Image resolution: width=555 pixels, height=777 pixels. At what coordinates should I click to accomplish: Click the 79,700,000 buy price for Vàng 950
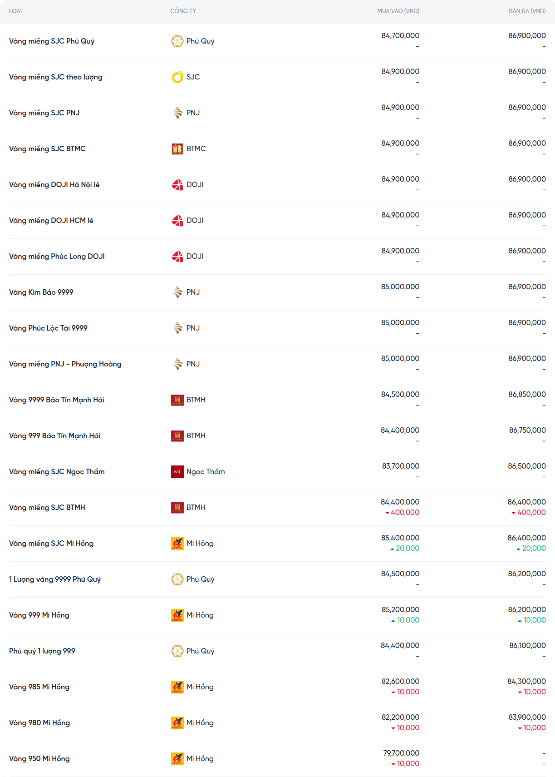[401, 753]
